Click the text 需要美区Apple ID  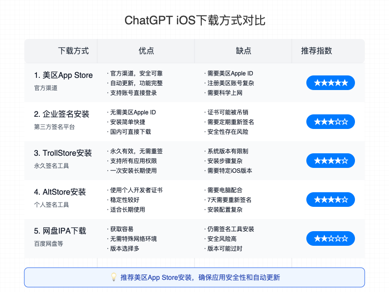[230, 73]
